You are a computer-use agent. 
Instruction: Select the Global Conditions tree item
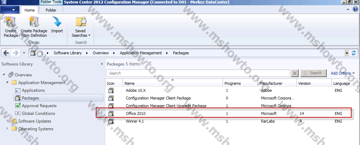pos(38,113)
